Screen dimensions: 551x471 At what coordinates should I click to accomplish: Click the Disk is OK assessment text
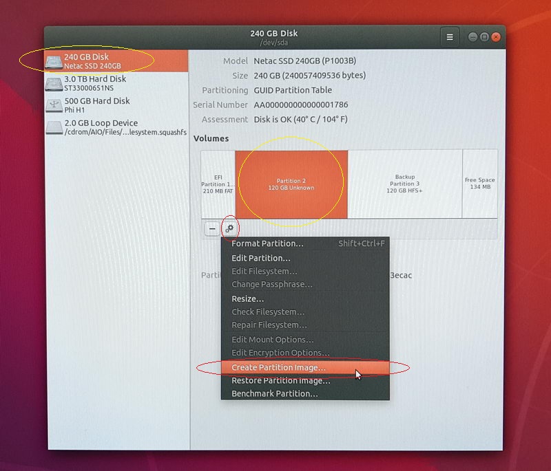pos(300,119)
